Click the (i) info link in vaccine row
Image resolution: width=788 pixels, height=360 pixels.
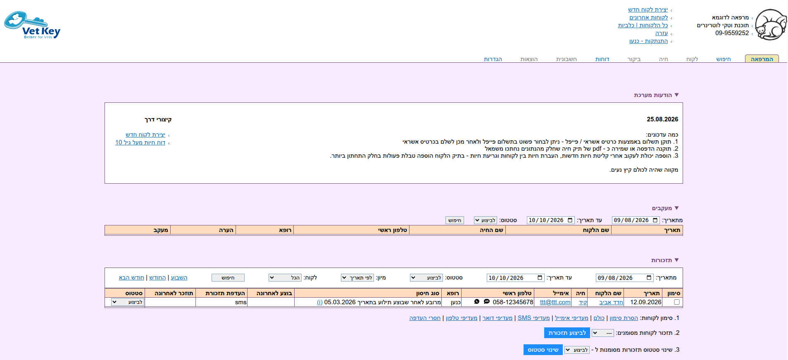pyautogui.click(x=320, y=302)
